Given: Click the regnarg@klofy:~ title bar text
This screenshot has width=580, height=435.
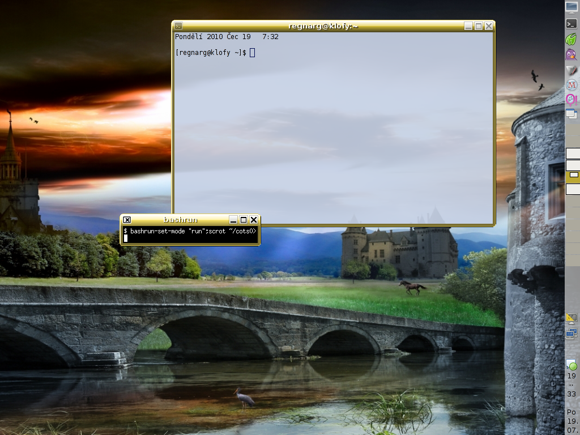Looking at the screenshot, I should pos(323,26).
